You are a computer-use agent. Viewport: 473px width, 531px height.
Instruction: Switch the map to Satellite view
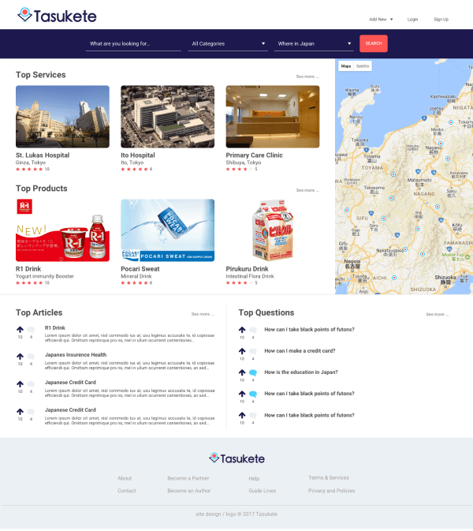363,66
